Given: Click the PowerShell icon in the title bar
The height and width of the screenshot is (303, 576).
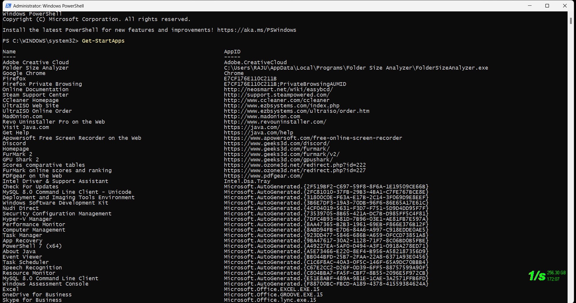Looking at the screenshot, I should 8,6.
